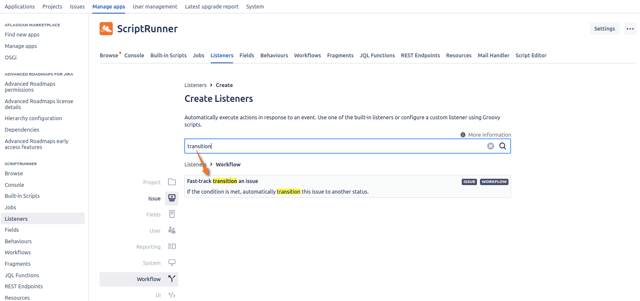Open Console in ScriptRunner sidebar
The image size is (640, 301).
click(x=14, y=185)
